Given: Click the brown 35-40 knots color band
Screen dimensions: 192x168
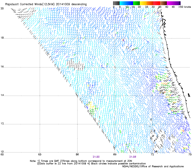Looking at the screenshot, I should (x=163, y=3).
